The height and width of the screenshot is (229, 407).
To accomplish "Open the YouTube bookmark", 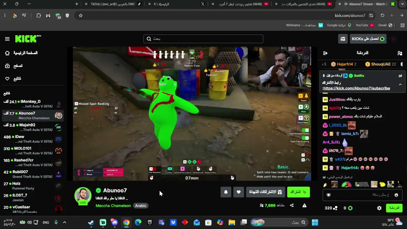I will coord(365,25).
